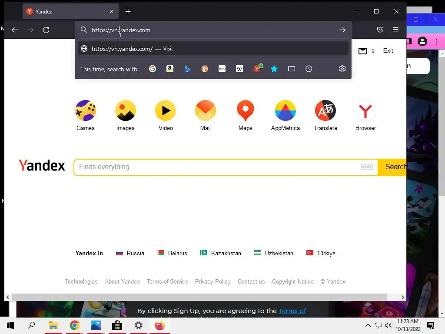
Task: Open the volume control in system tray
Action: point(389,325)
